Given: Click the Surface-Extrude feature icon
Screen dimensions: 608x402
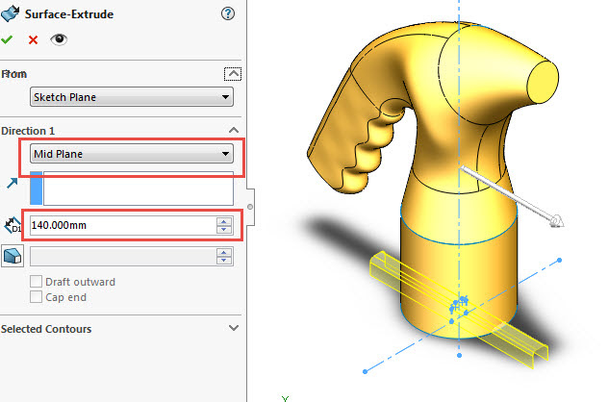Looking at the screenshot, I should (11, 13).
